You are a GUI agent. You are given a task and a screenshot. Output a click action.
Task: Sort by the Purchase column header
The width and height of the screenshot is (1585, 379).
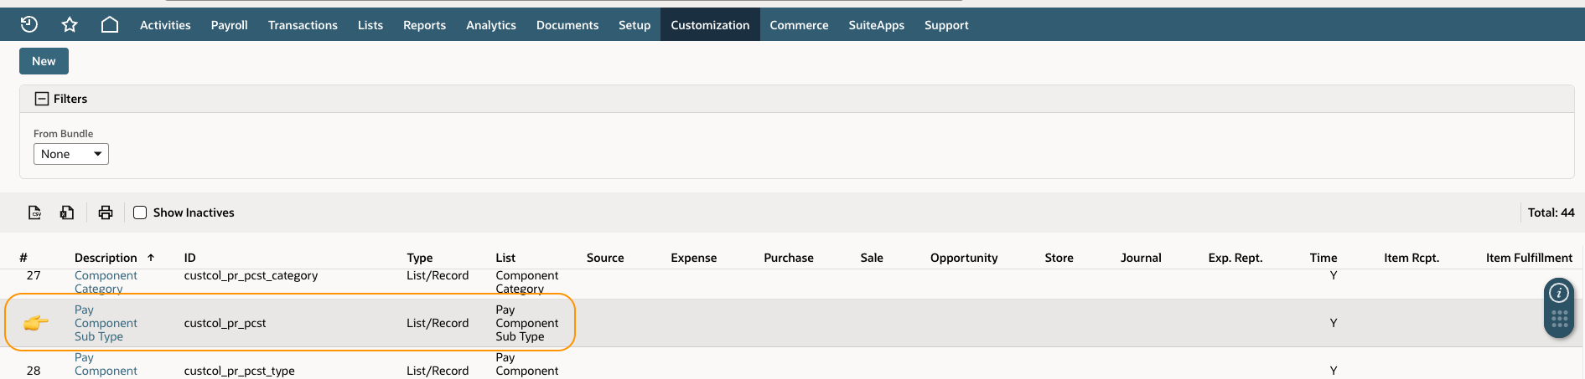(x=789, y=258)
